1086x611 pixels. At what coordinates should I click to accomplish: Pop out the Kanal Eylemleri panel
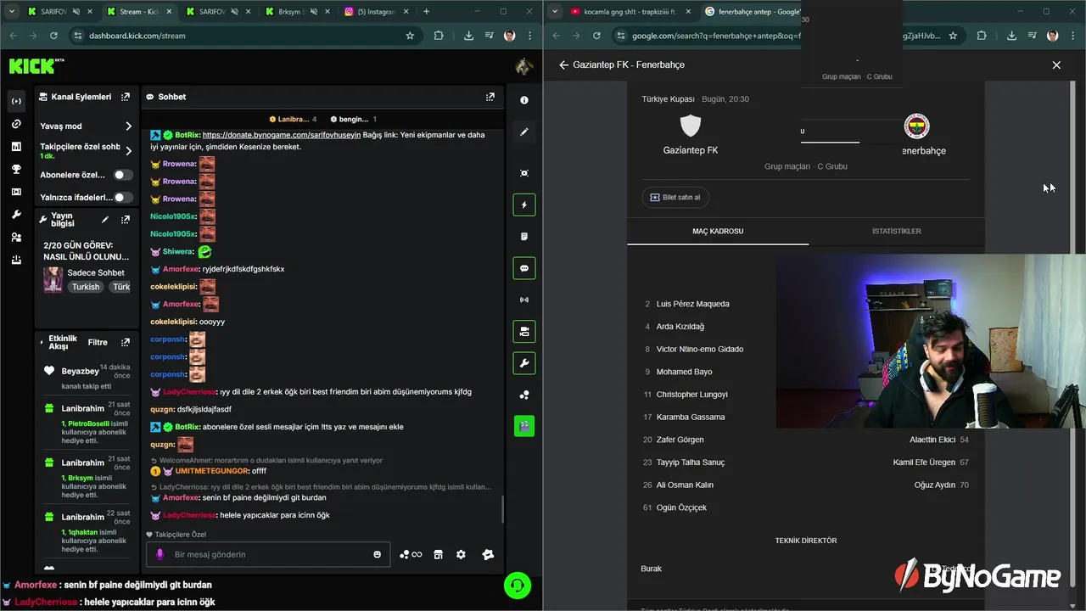(x=126, y=97)
